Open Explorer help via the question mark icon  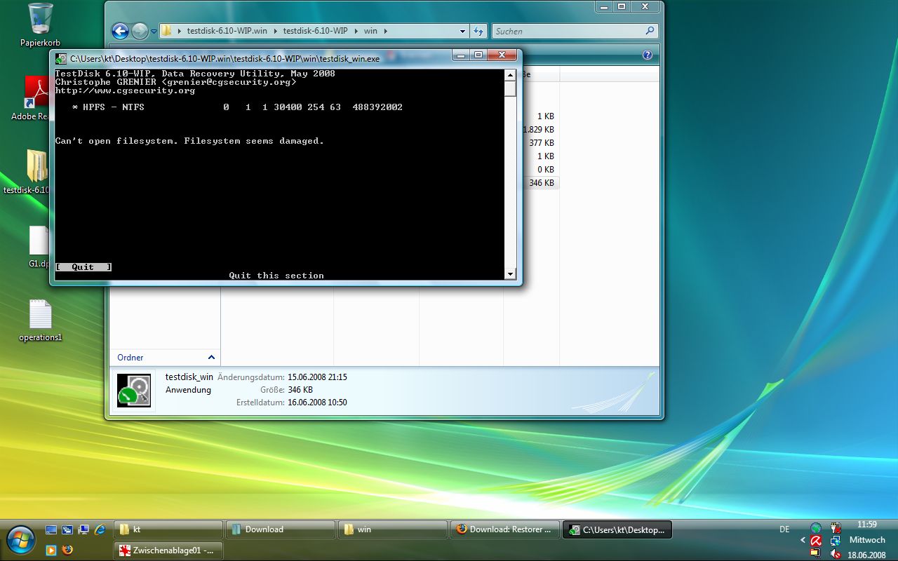click(648, 55)
